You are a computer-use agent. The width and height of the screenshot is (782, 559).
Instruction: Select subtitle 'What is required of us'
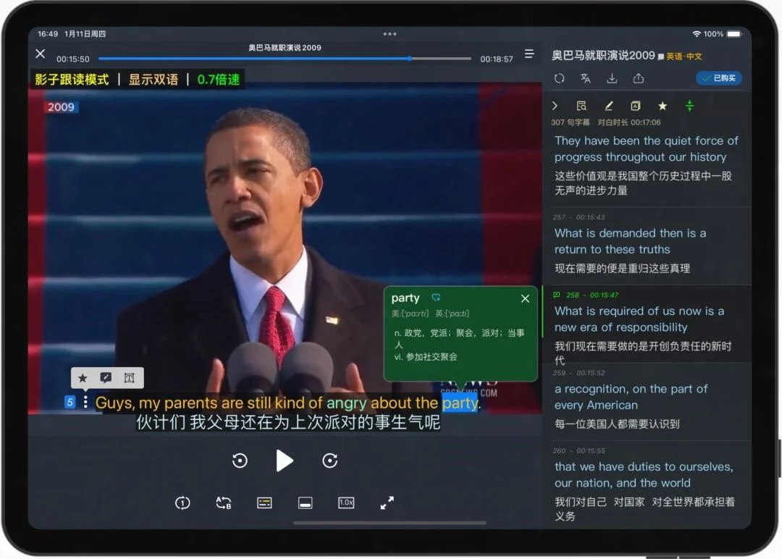[647, 324]
